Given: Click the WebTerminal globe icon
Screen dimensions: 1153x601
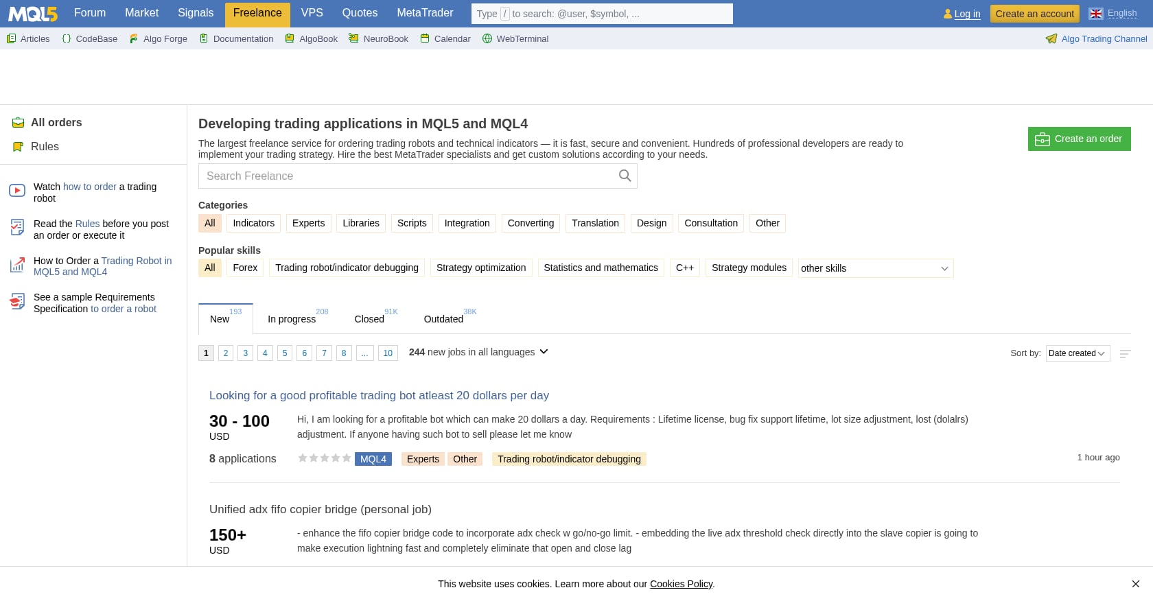Looking at the screenshot, I should tap(487, 38).
